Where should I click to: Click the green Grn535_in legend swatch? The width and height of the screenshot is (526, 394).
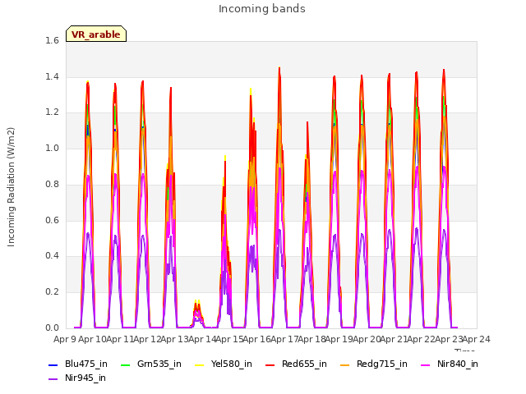(125, 364)
